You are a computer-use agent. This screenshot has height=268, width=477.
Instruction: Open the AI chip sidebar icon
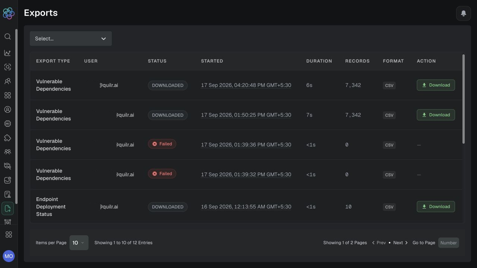point(7,124)
